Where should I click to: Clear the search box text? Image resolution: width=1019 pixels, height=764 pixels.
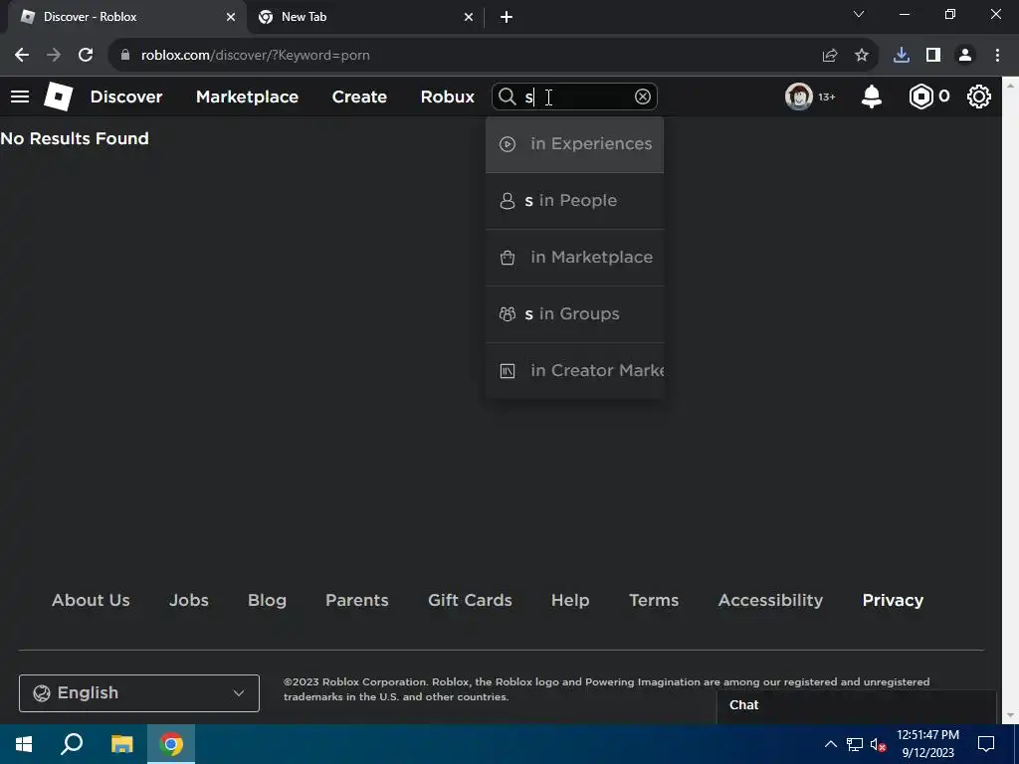coord(642,96)
